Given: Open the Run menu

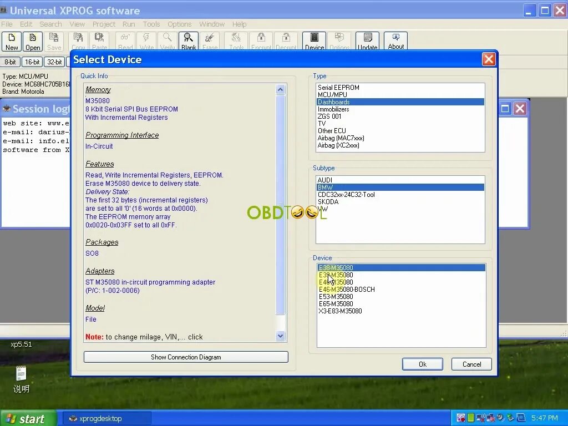Looking at the screenshot, I should (x=129, y=24).
